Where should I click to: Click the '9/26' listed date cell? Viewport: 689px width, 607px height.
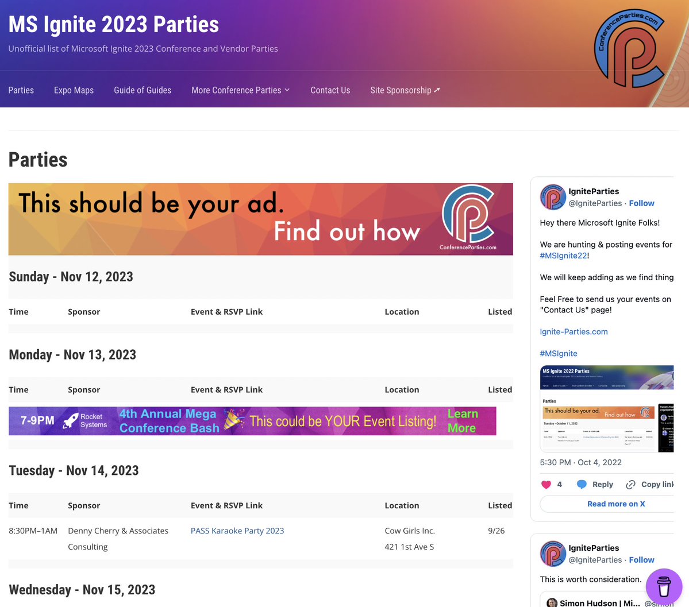point(496,531)
